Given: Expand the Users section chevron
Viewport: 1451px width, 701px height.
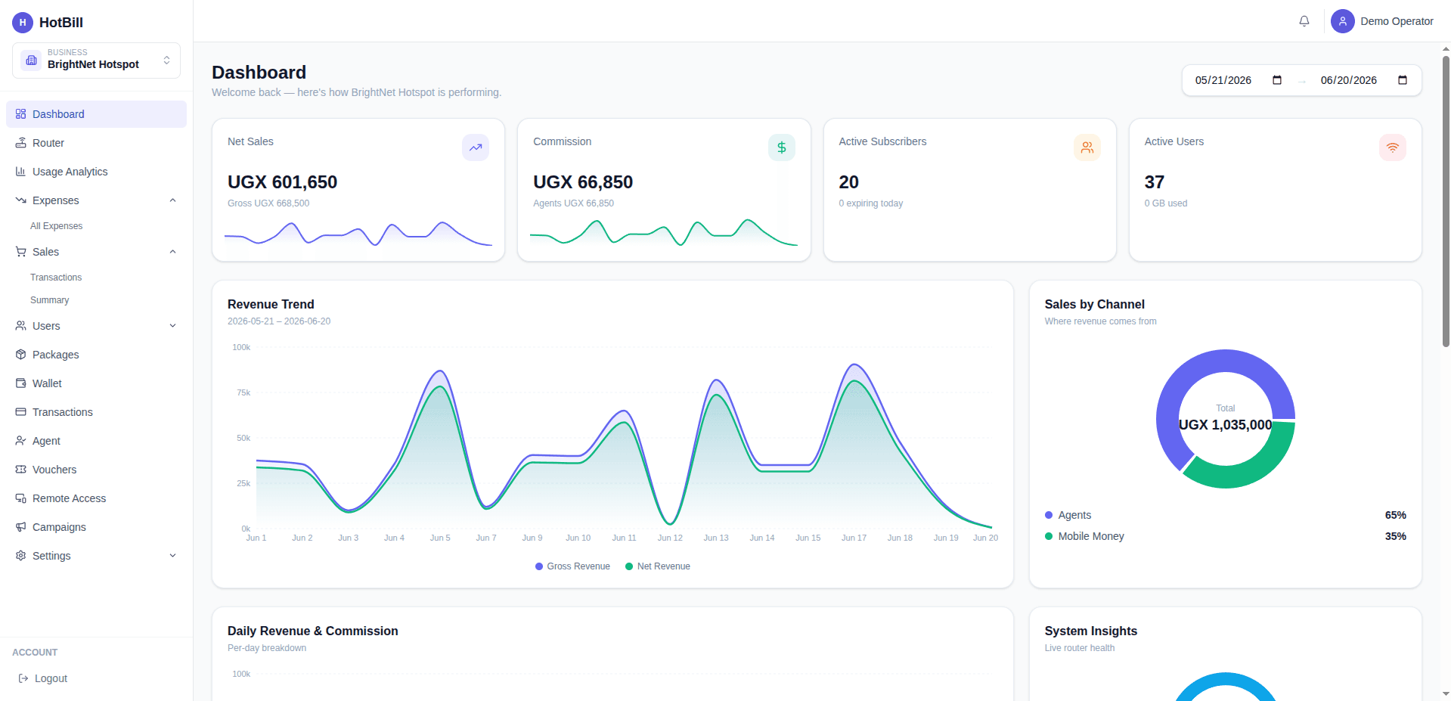Looking at the screenshot, I should click(172, 326).
